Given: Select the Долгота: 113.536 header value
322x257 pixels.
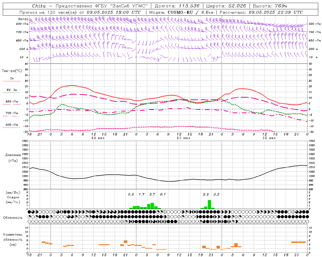Looking at the screenshot, I should click(x=177, y=6).
